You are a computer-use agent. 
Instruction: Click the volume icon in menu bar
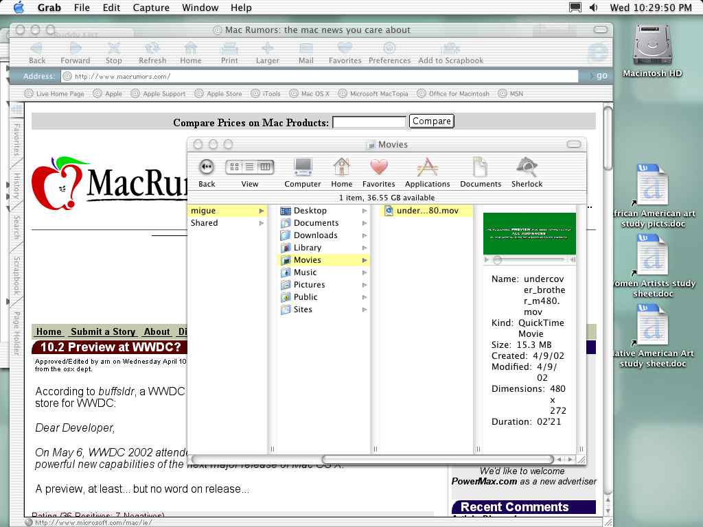coord(594,8)
